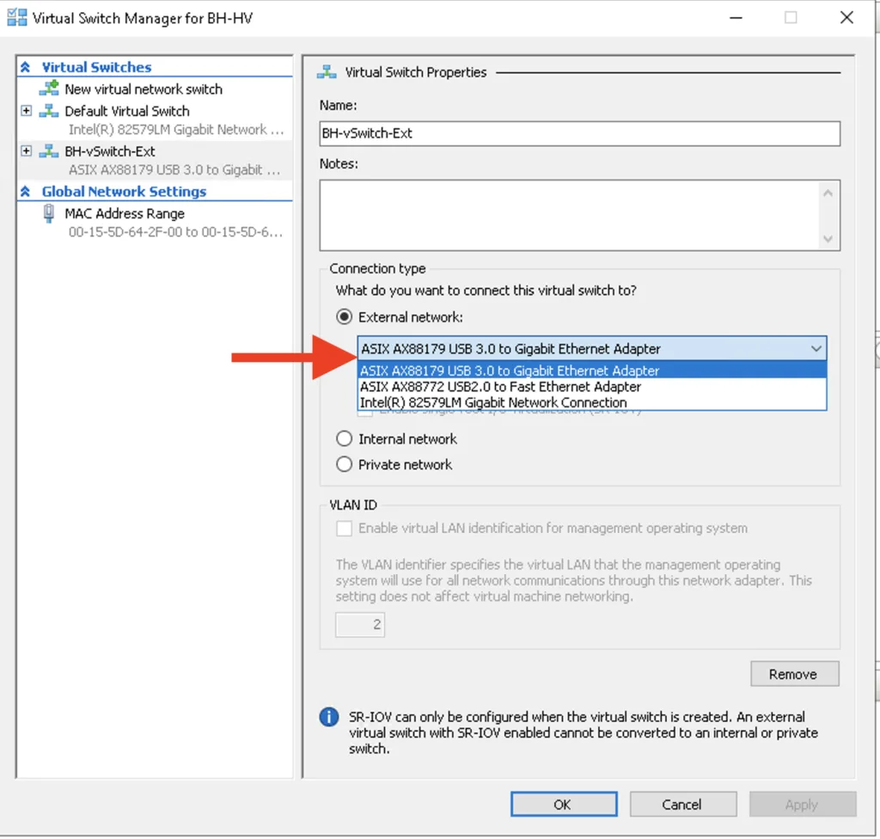Click the New virtual network switch icon
Image resolution: width=880 pixels, height=839 pixels.
(x=49, y=89)
